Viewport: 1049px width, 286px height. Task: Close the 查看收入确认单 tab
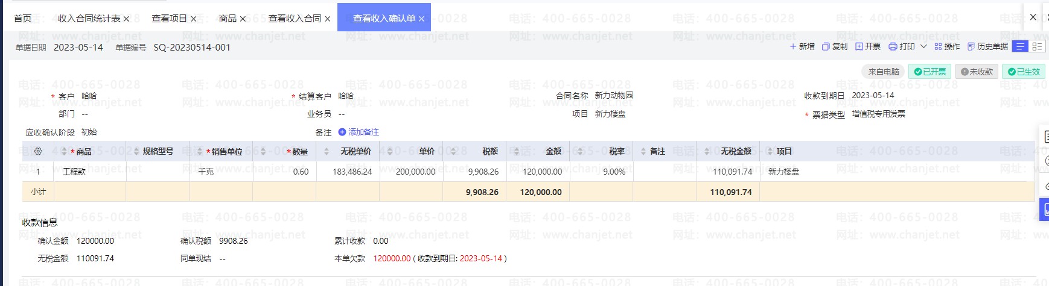(x=421, y=19)
